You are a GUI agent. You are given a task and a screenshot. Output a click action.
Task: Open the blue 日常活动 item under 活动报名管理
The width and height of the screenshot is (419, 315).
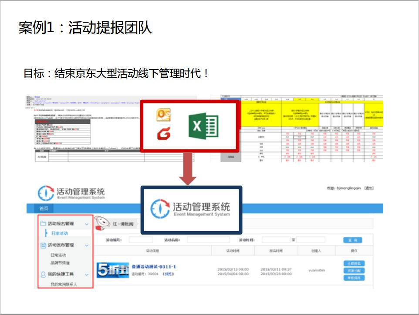pyautogui.click(x=59, y=233)
